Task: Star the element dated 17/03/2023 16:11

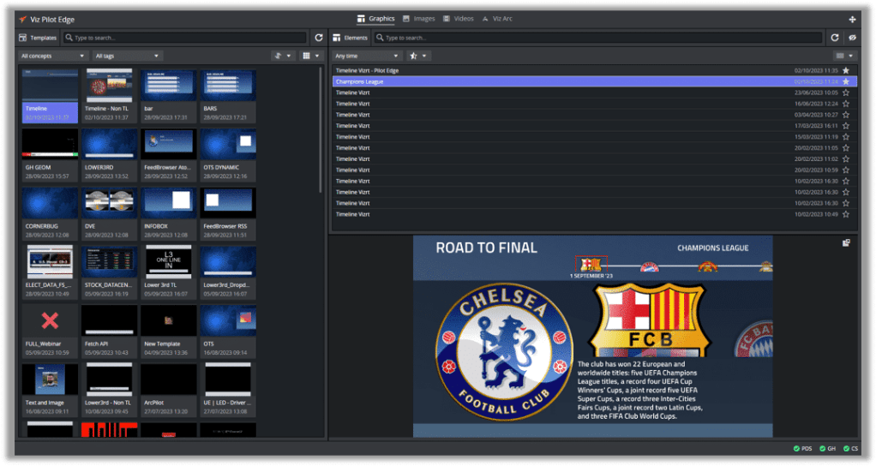Action: pos(846,126)
